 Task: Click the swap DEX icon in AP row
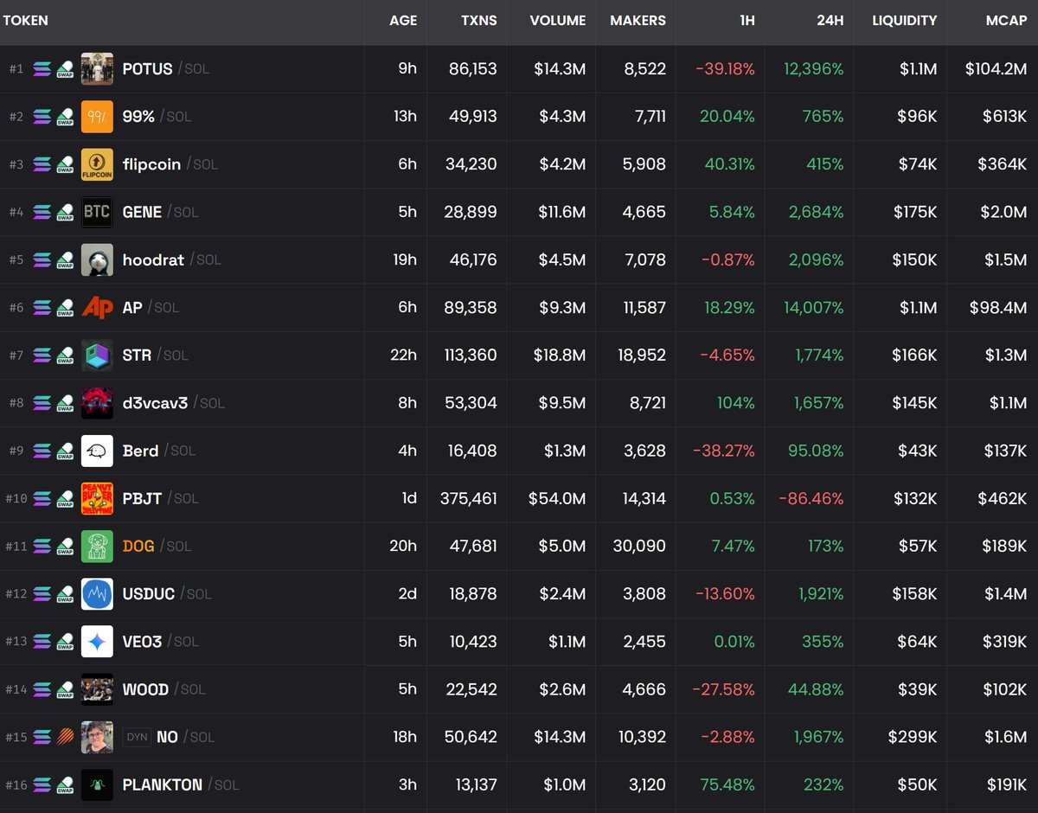click(65, 308)
